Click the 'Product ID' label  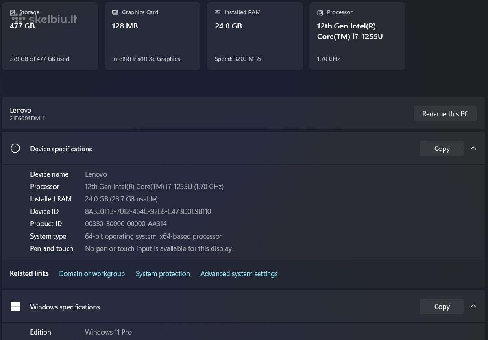46,224
